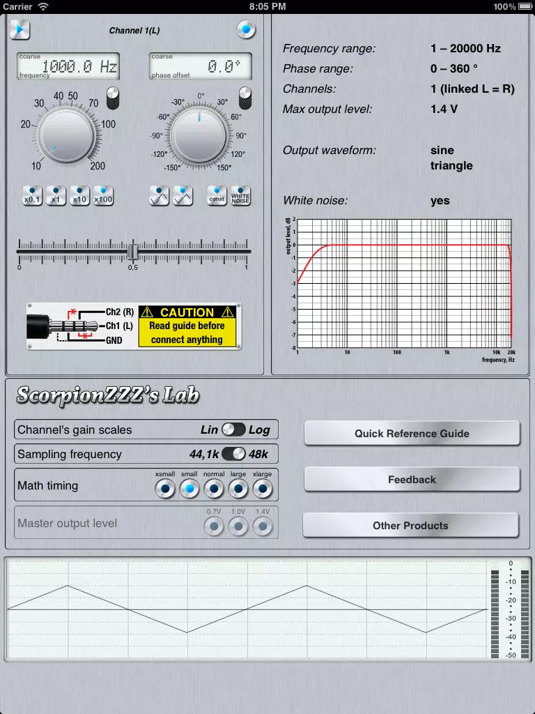Choose the triangle waveform icon

tap(183, 196)
